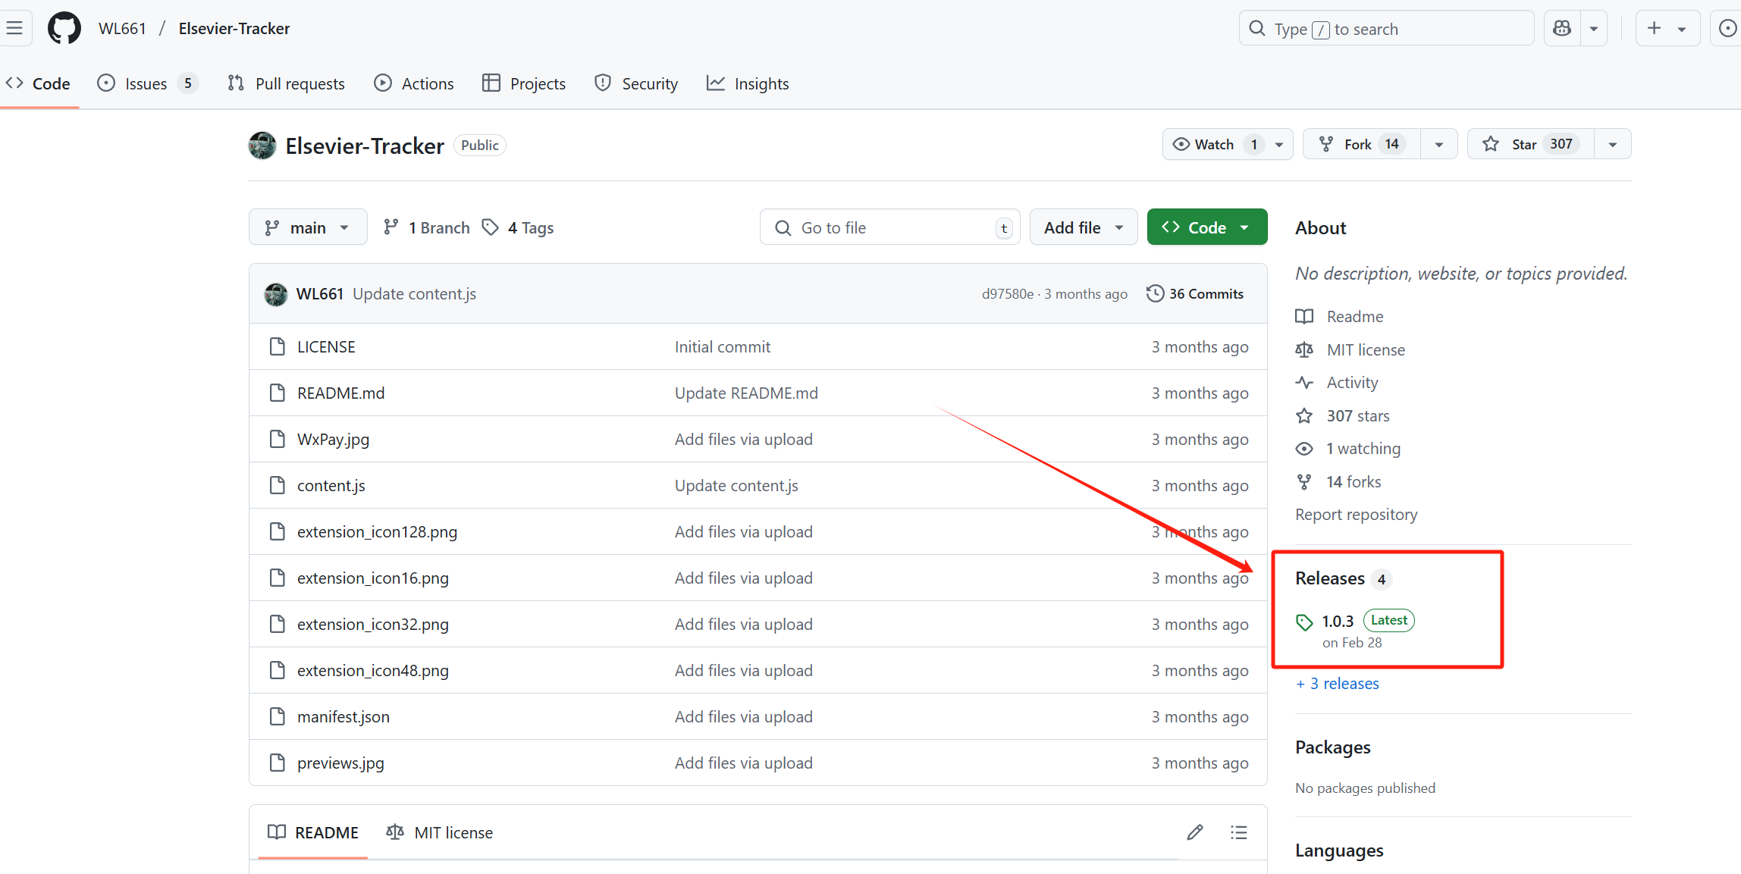
Task: Switch to the MIT license tab
Action: click(440, 832)
